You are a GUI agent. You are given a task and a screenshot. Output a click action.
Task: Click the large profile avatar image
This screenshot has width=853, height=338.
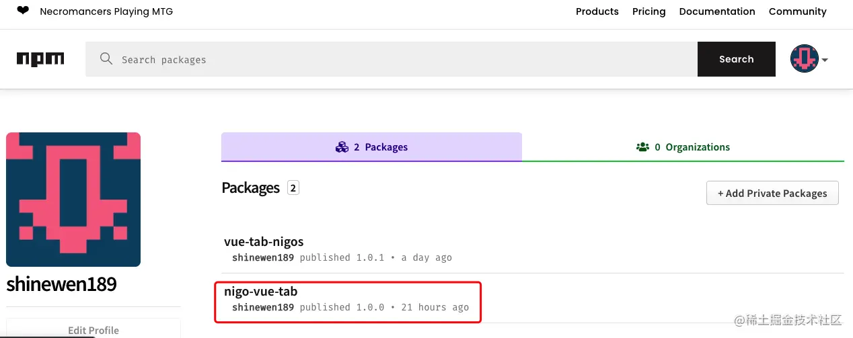click(x=73, y=200)
